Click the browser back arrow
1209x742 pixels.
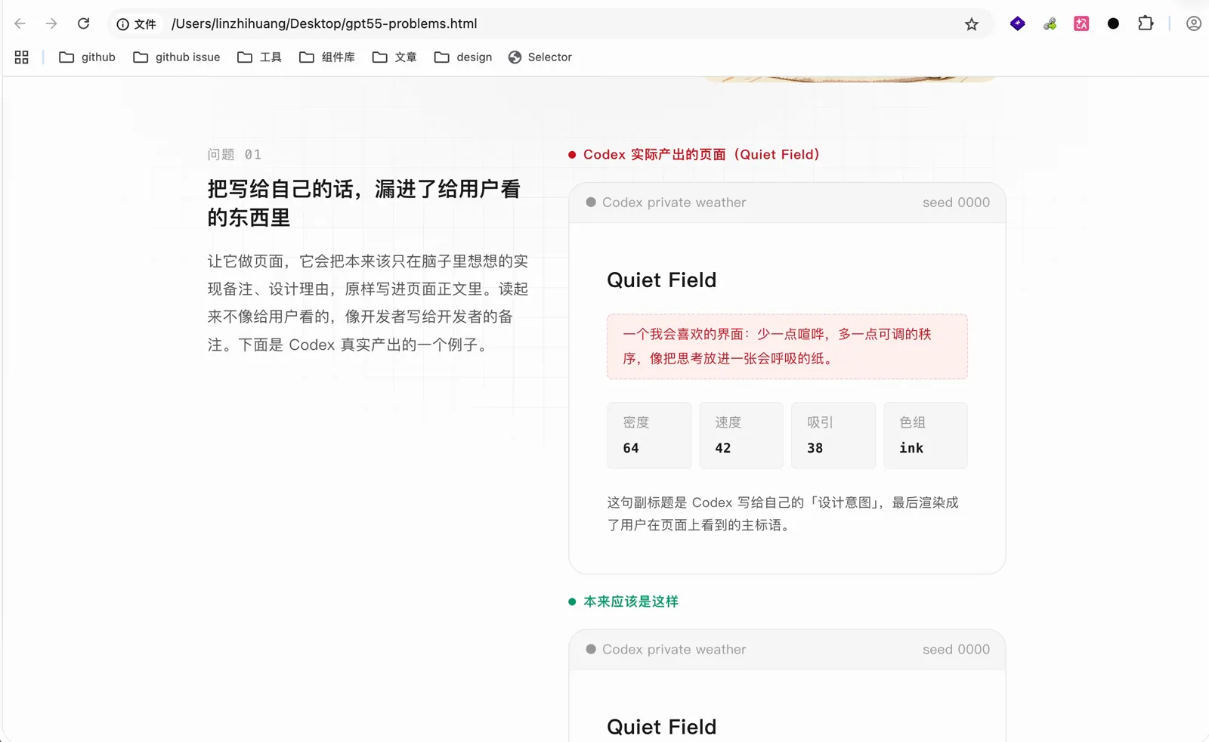tap(20, 23)
